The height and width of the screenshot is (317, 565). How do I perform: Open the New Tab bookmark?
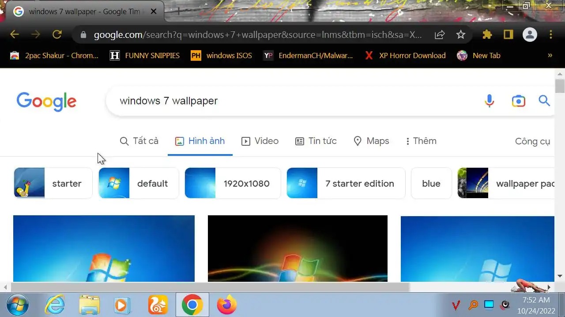(x=479, y=55)
